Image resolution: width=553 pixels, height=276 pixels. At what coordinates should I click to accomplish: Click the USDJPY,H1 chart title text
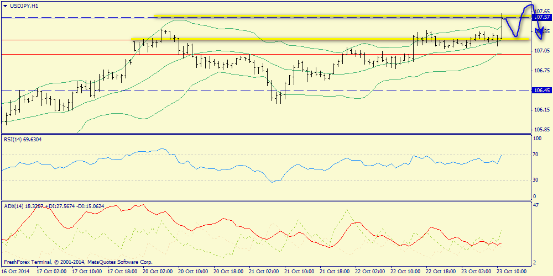pyautogui.click(x=23, y=6)
